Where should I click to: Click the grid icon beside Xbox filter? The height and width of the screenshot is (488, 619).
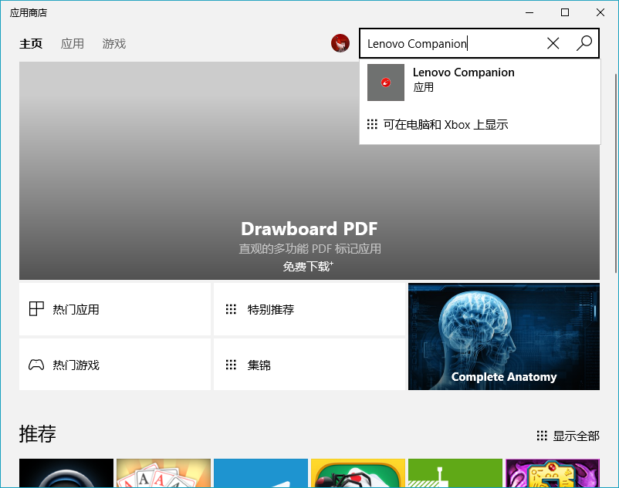tap(372, 124)
